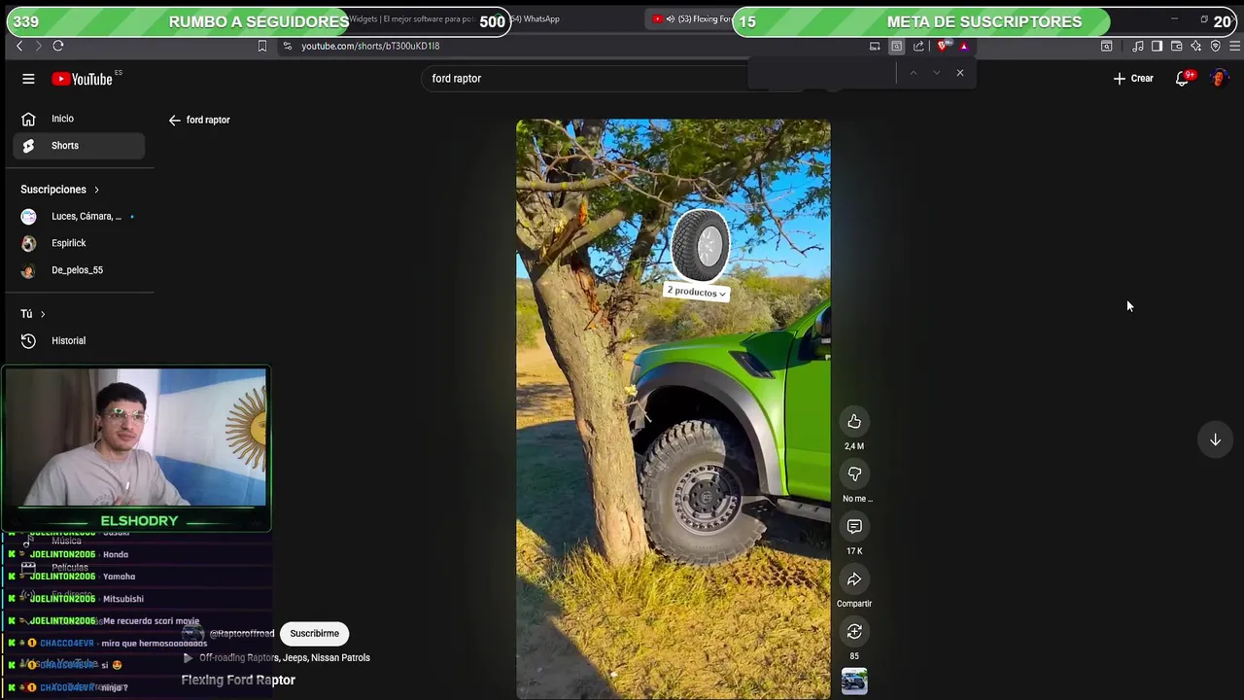The image size is (1244, 700).
Task: Click the browser back button
Action: pos(19,46)
